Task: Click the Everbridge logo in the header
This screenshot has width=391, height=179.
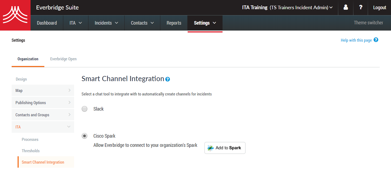Action: coord(15,15)
